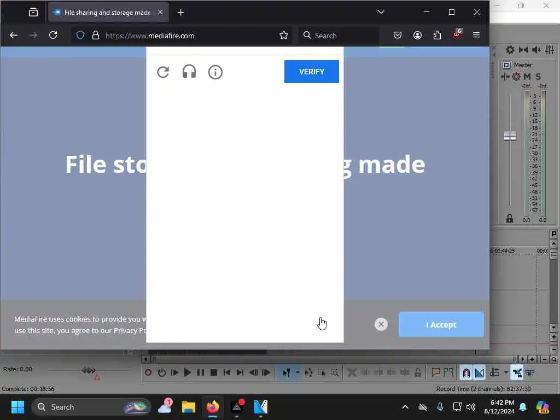Click the Rate scrub control slider
Viewport: 560px width, 420px height.
point(89,370)
